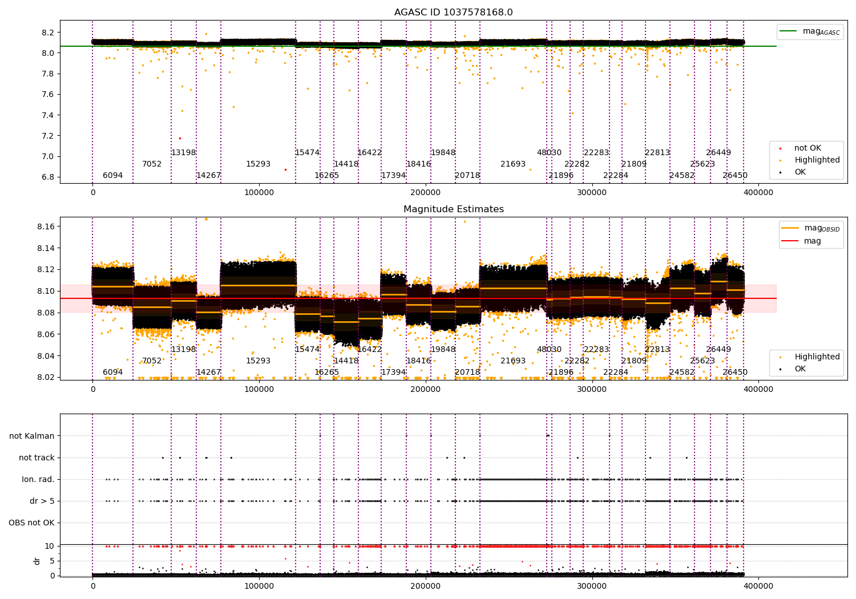Click obsid label '48030' in the top panel
This screenshot has width=856, height=599.
click(549, 153)
